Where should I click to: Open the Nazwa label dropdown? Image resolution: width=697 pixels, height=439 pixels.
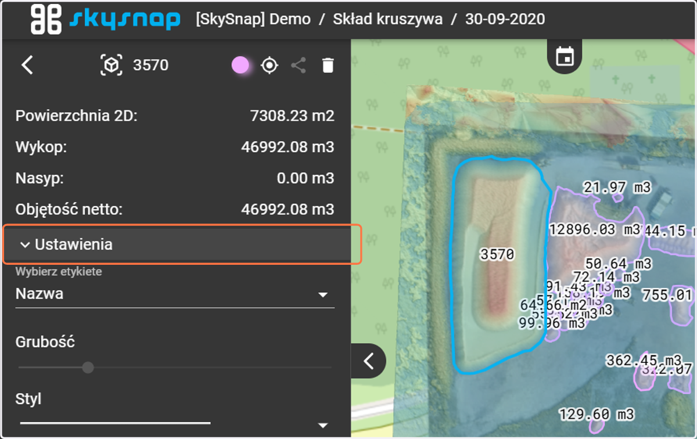(x=175, y=294)
